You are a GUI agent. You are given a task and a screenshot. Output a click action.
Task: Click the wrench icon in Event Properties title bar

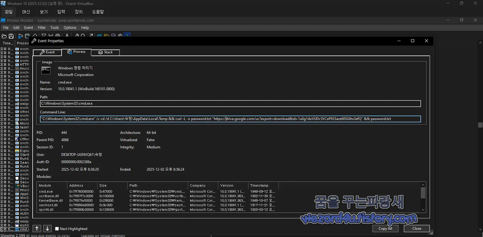[34, 41]
